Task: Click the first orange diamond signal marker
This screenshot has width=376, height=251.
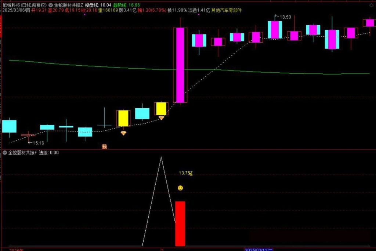Action: point(123,133)
